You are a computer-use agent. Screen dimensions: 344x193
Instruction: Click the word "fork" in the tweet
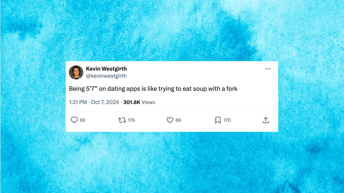[231, 89]
